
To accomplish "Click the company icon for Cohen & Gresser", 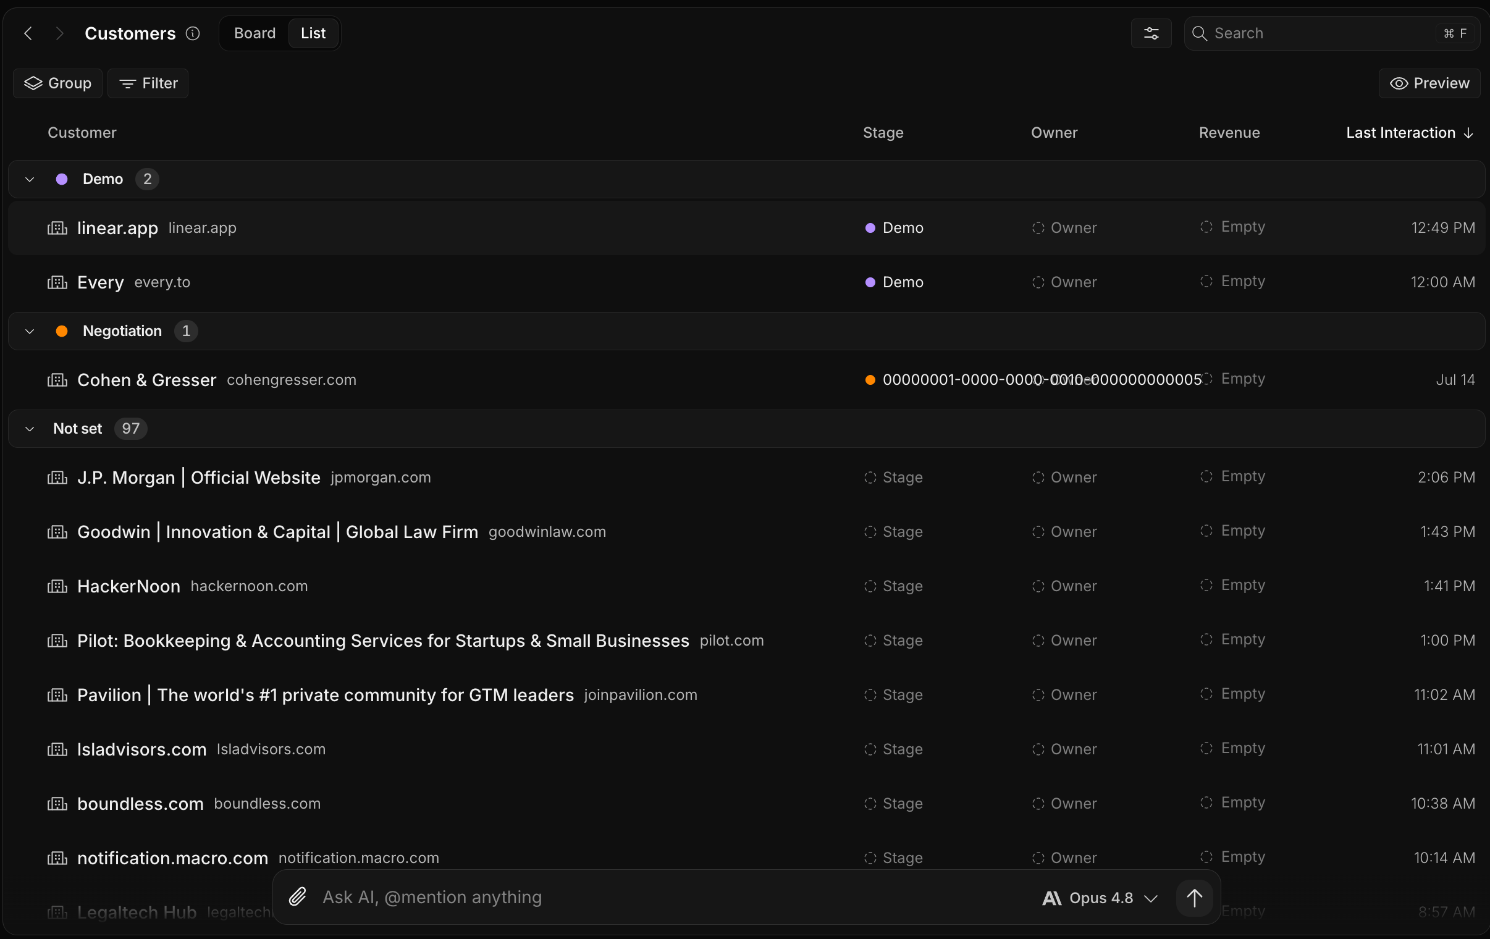I will coord(57,380).
